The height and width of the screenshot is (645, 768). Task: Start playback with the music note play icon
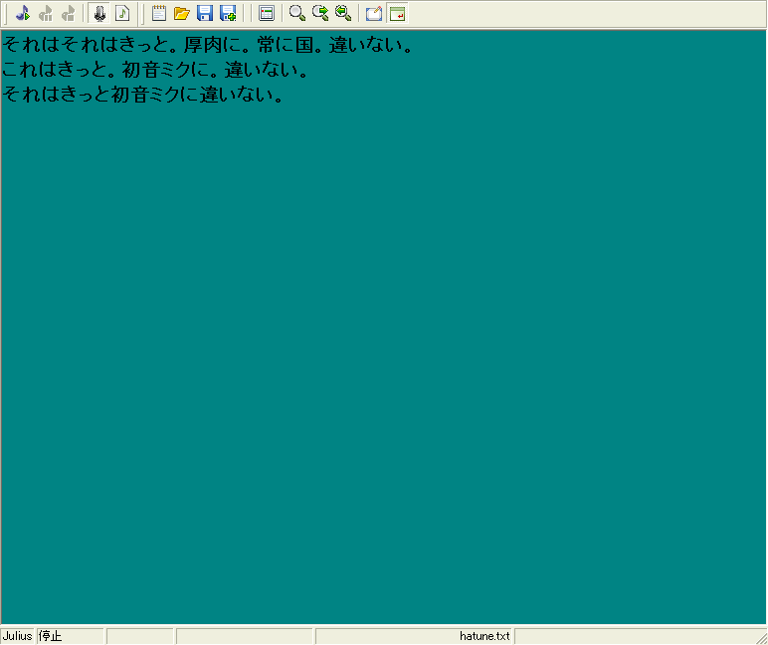pyautogui.click(x=23, y=13)
